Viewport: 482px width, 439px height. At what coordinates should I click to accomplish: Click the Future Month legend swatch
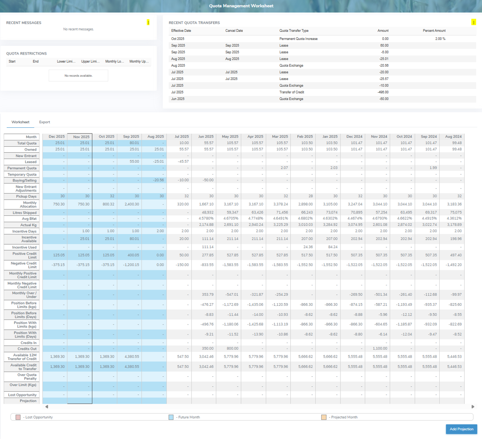[171, 417]
